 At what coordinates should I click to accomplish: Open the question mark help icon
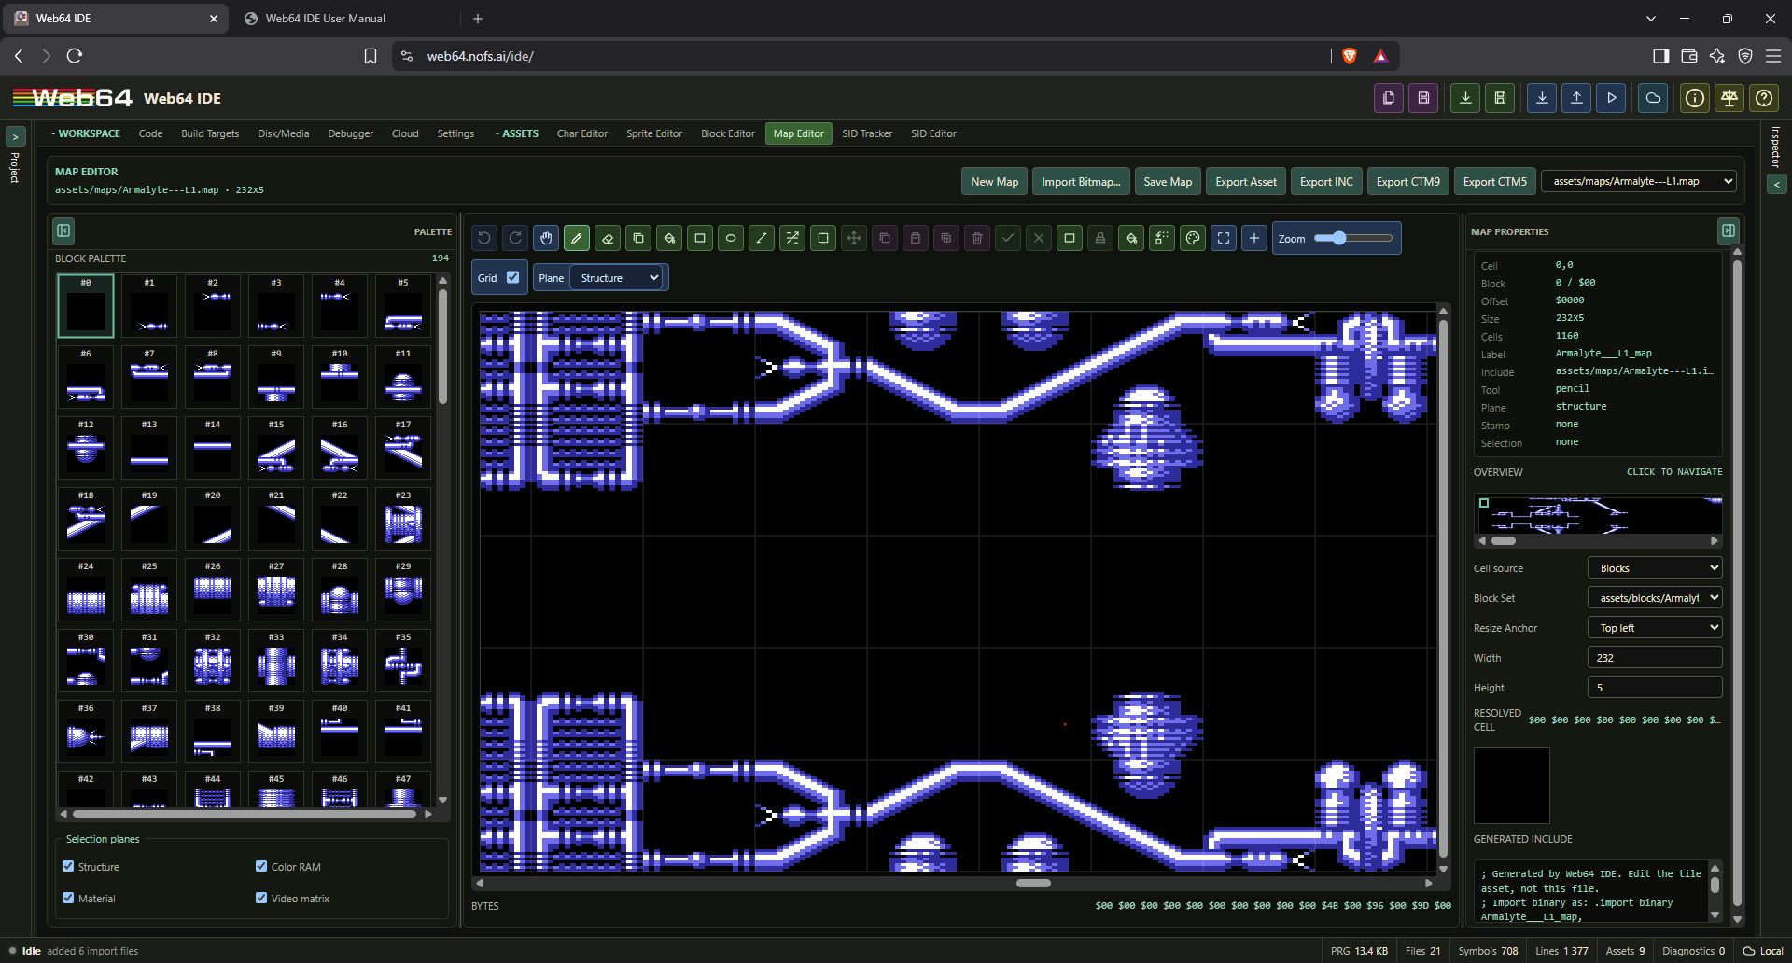point(1764,98)
